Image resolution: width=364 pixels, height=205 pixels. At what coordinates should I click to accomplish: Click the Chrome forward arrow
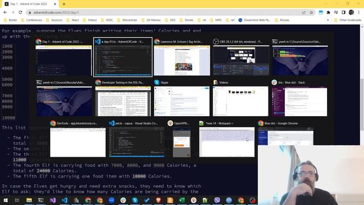pos(13,13)
